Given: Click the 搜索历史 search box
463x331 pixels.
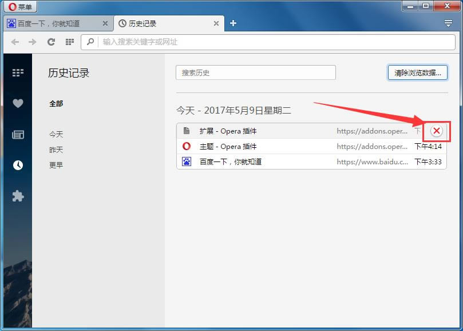Looking at the screenshot, I should click(x=255, y=72).
